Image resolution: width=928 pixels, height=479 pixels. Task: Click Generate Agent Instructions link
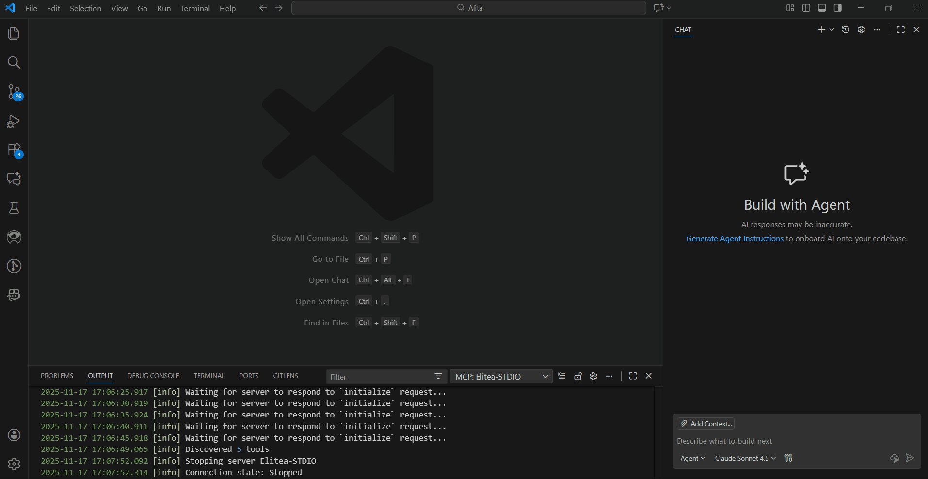(735, 238)
